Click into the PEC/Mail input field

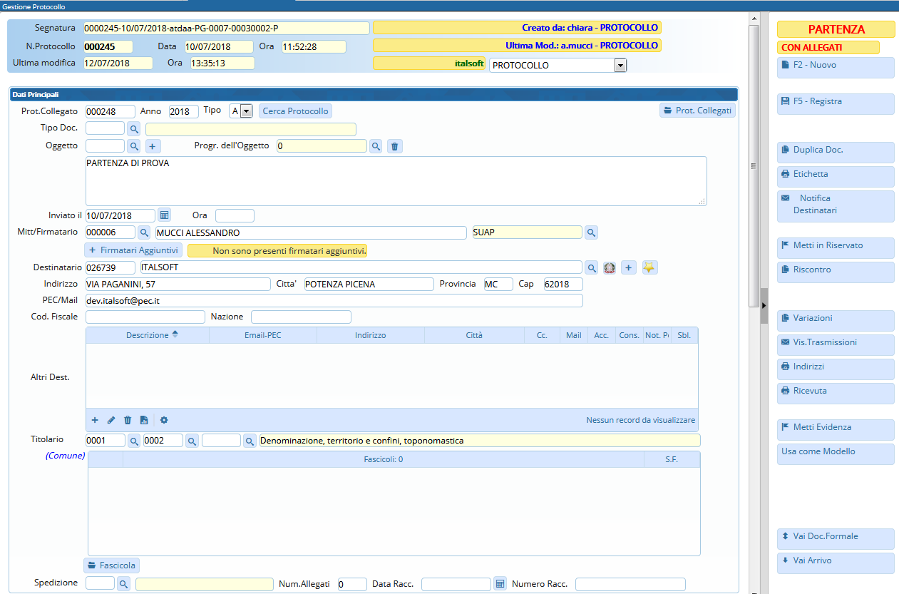pyautogui.click(x=334, y=301)
